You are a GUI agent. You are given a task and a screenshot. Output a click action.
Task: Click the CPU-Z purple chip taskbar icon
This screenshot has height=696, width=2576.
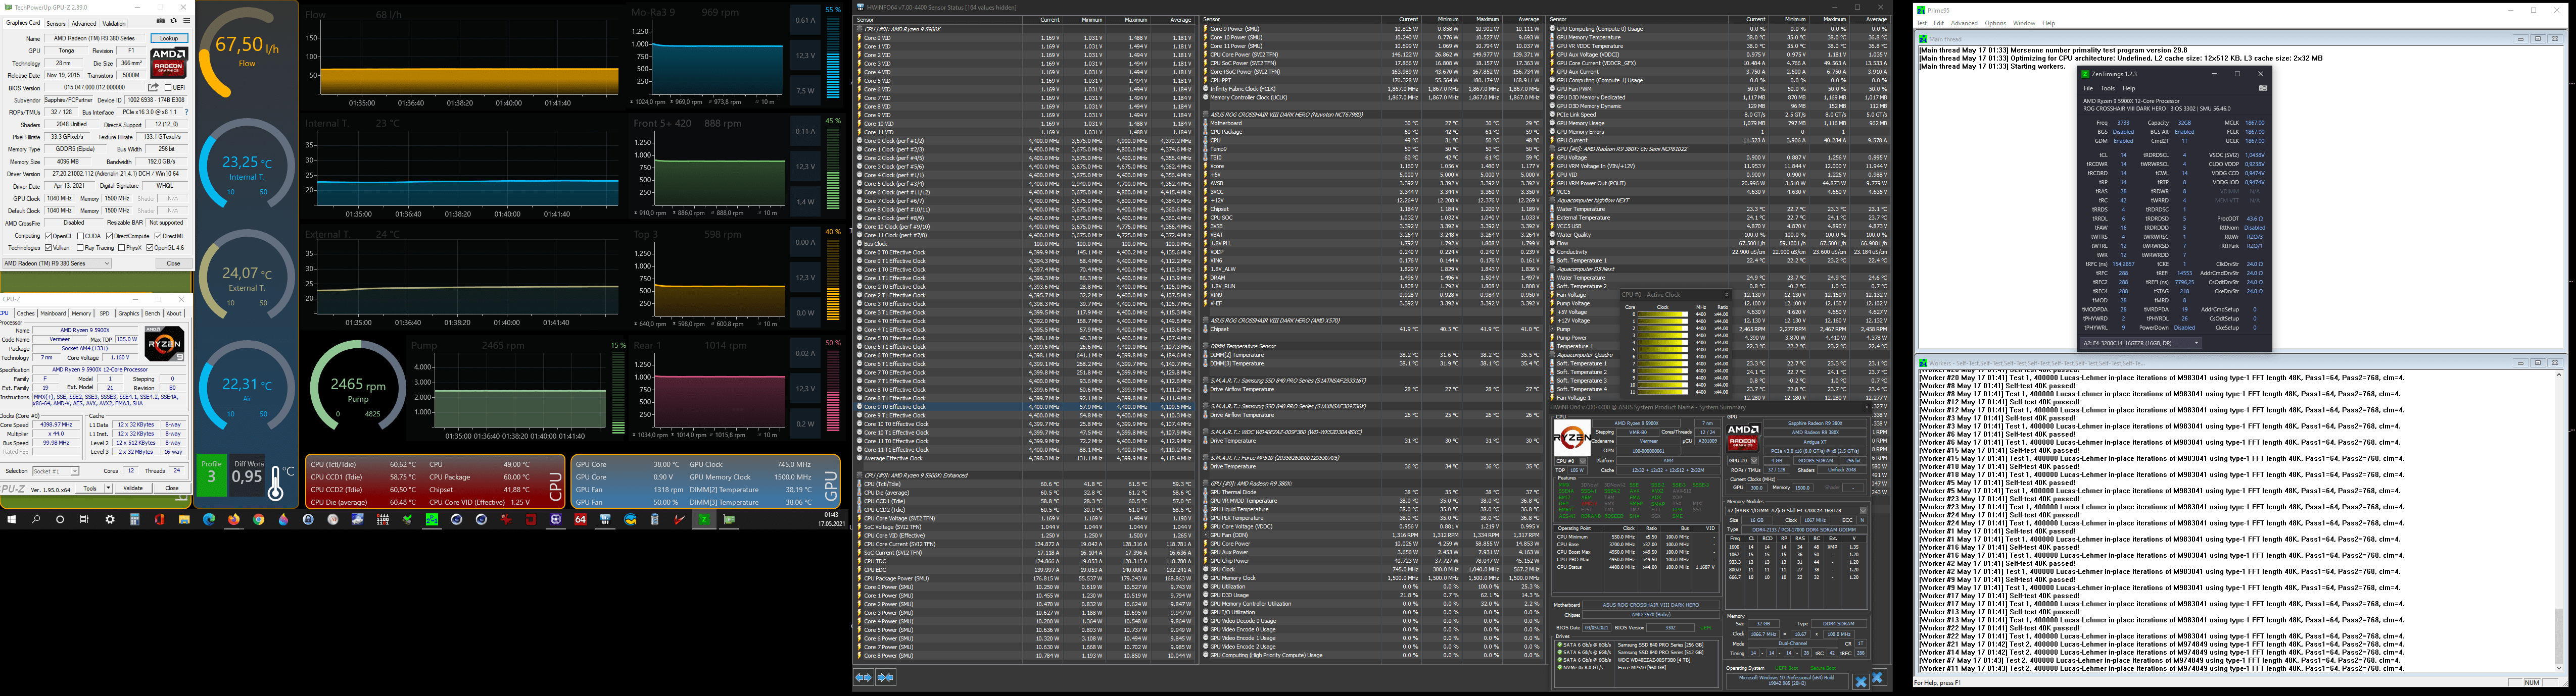(x=556, y=519)
